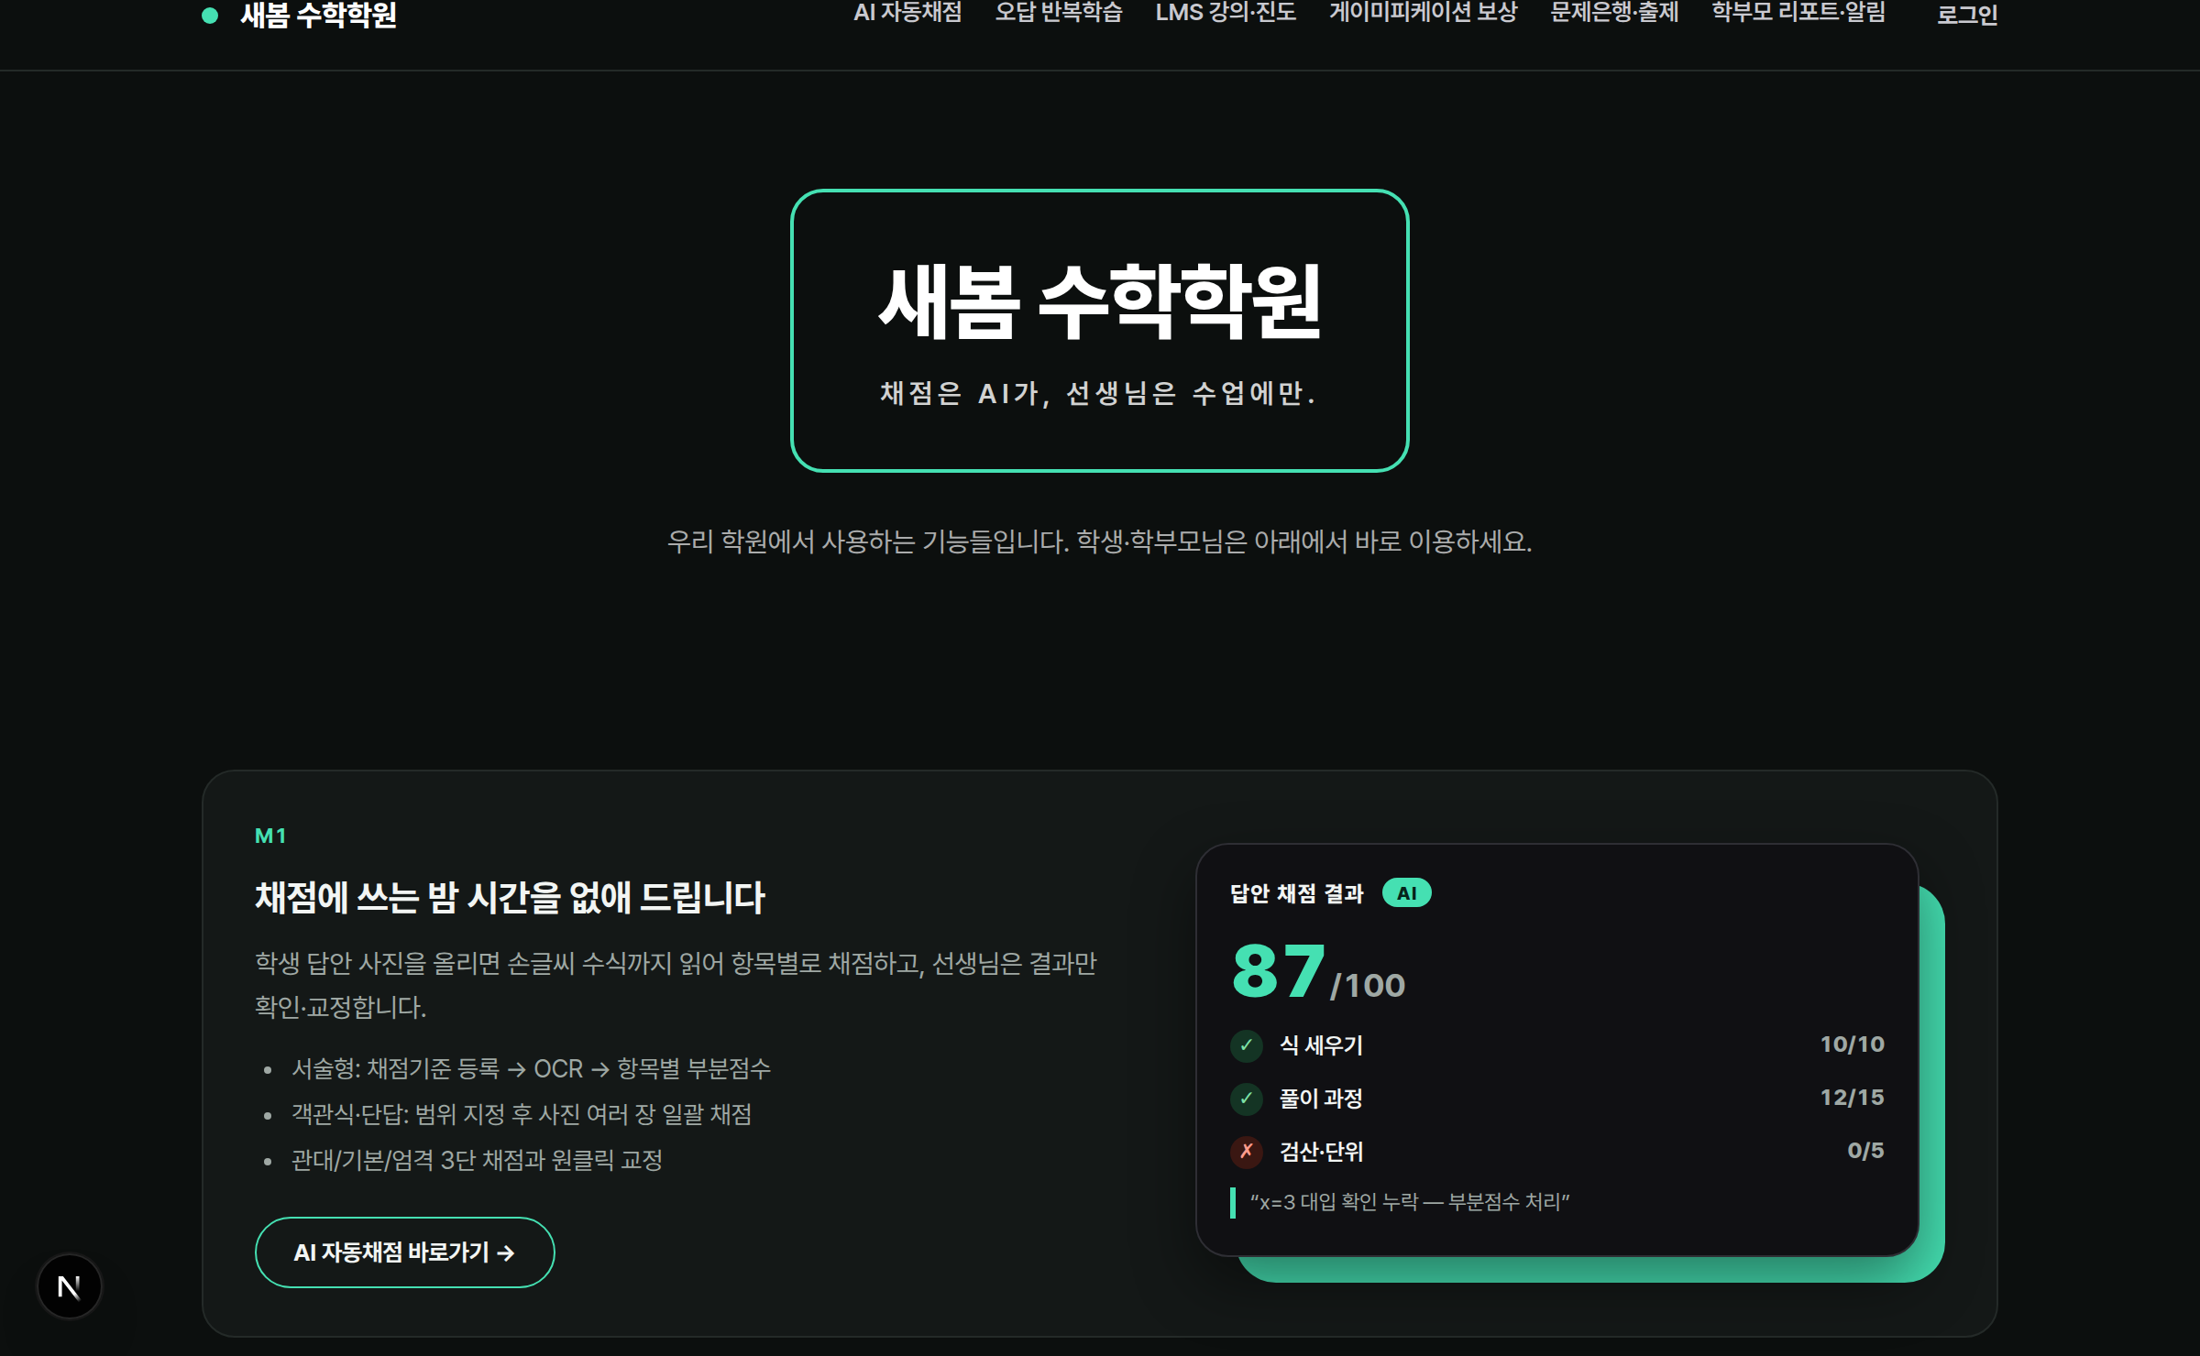Open the AI 자동채점 nav menu item
This screenshot has height=1356, width=2200.
pyautogui.click(x=907, y=13)
